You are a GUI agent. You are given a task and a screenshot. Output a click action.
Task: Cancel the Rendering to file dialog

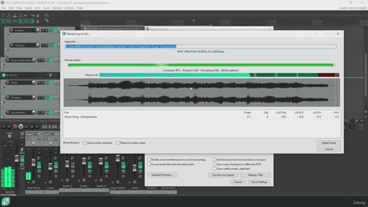(x=328, y=149)
